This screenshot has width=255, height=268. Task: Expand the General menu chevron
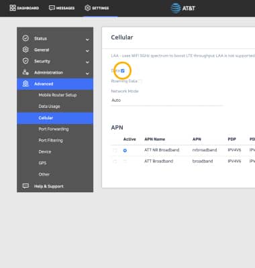pyautogui.click(x=87, y=51)
